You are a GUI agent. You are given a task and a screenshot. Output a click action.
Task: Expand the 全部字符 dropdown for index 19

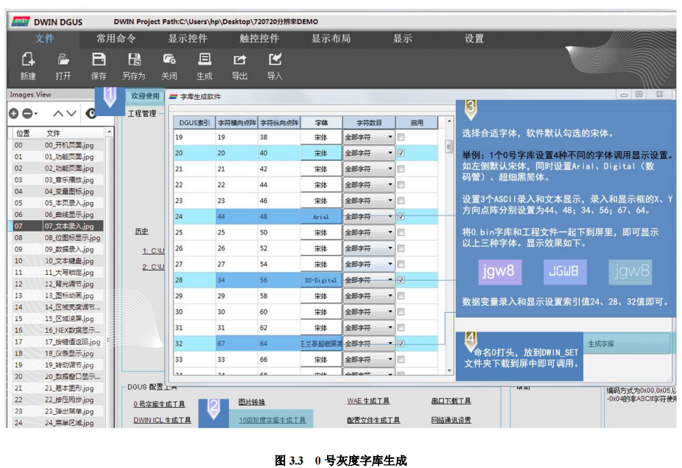point(390,137)
